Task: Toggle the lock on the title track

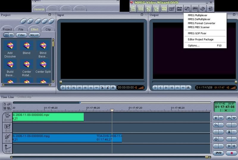Action: click(6, 130)
